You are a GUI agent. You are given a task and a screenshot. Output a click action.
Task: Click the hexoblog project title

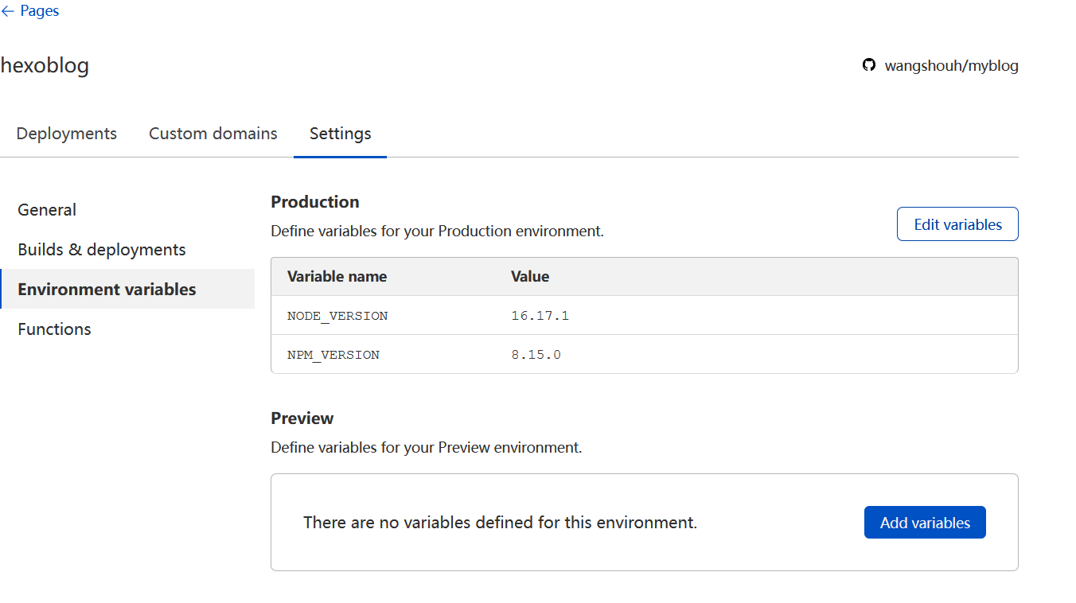pos(45,65)
